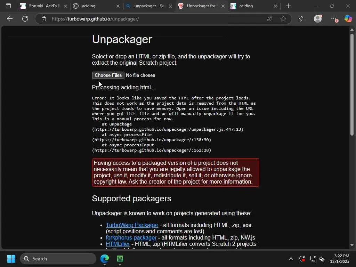
Task: Close the Unpackager for Scratch tab
Action: (x=223, y=6)
